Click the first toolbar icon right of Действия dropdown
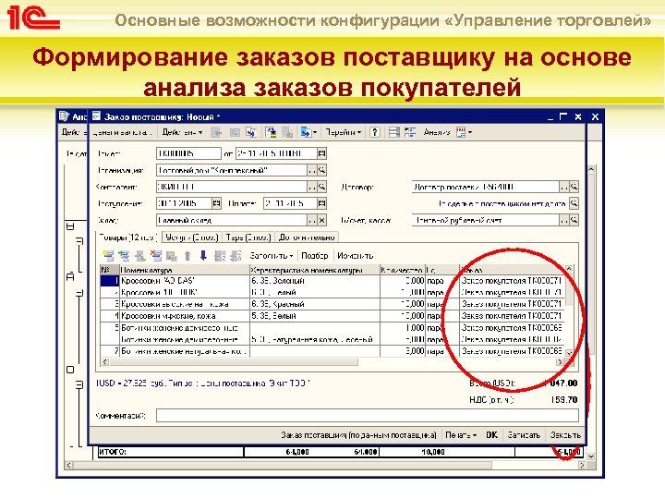The width and height of the screenshot is (665, 499). click(x=216, y=132)
